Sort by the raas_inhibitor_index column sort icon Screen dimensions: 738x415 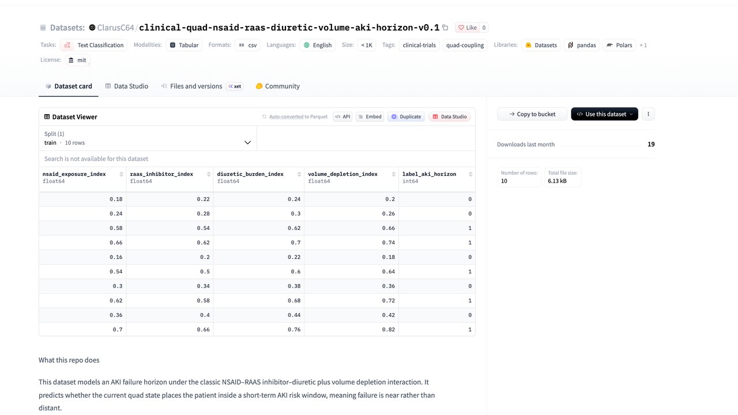tap(208, 174)
